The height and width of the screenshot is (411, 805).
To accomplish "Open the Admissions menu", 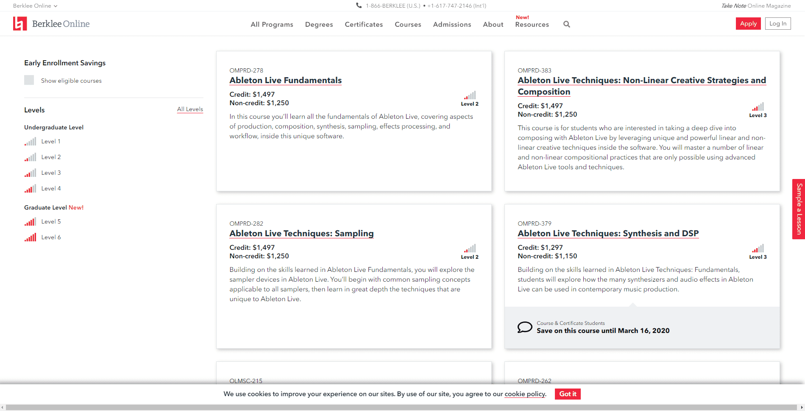I will [x=452, y=25].
